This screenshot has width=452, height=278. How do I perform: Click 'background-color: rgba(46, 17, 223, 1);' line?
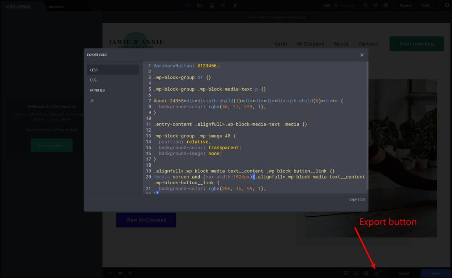click(x=212, y=107)
